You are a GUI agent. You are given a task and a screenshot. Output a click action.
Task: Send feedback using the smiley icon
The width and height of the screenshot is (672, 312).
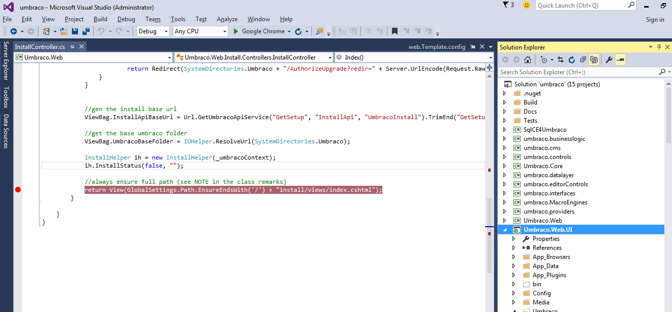[x=527, y=5]
